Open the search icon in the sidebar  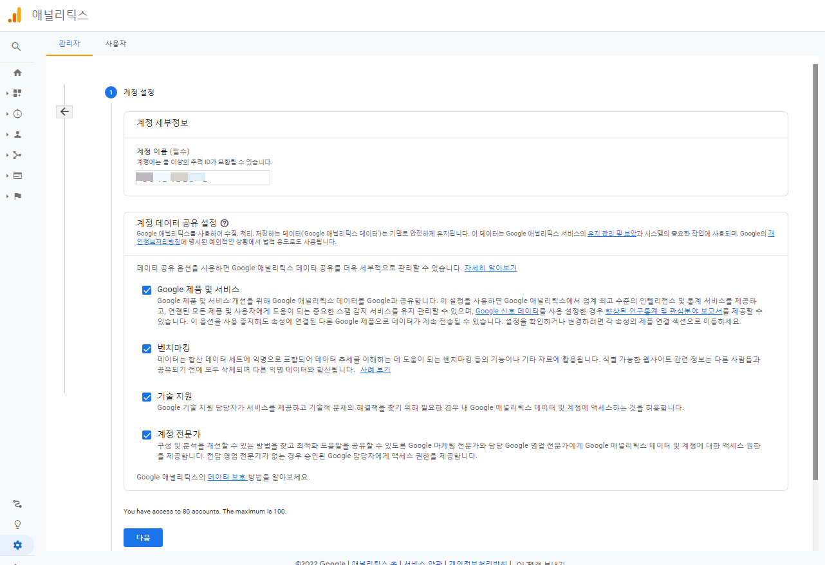(x=17, y=46)
